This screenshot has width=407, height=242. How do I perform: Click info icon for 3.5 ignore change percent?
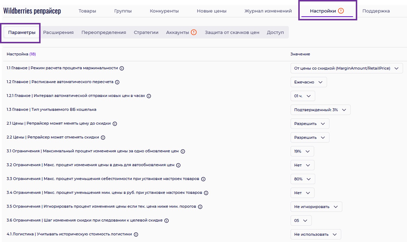(x=200, y=207)
